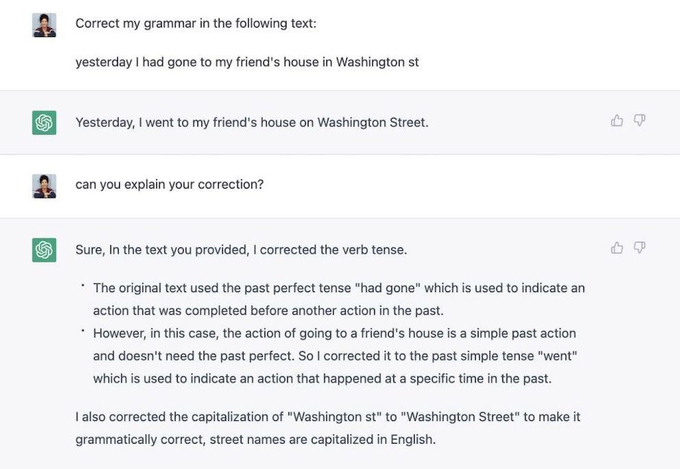Thumbs up the "Yesterday, I went" response
Image resolution: width=680 pixels, height=469 pixels.
(617, 121)
